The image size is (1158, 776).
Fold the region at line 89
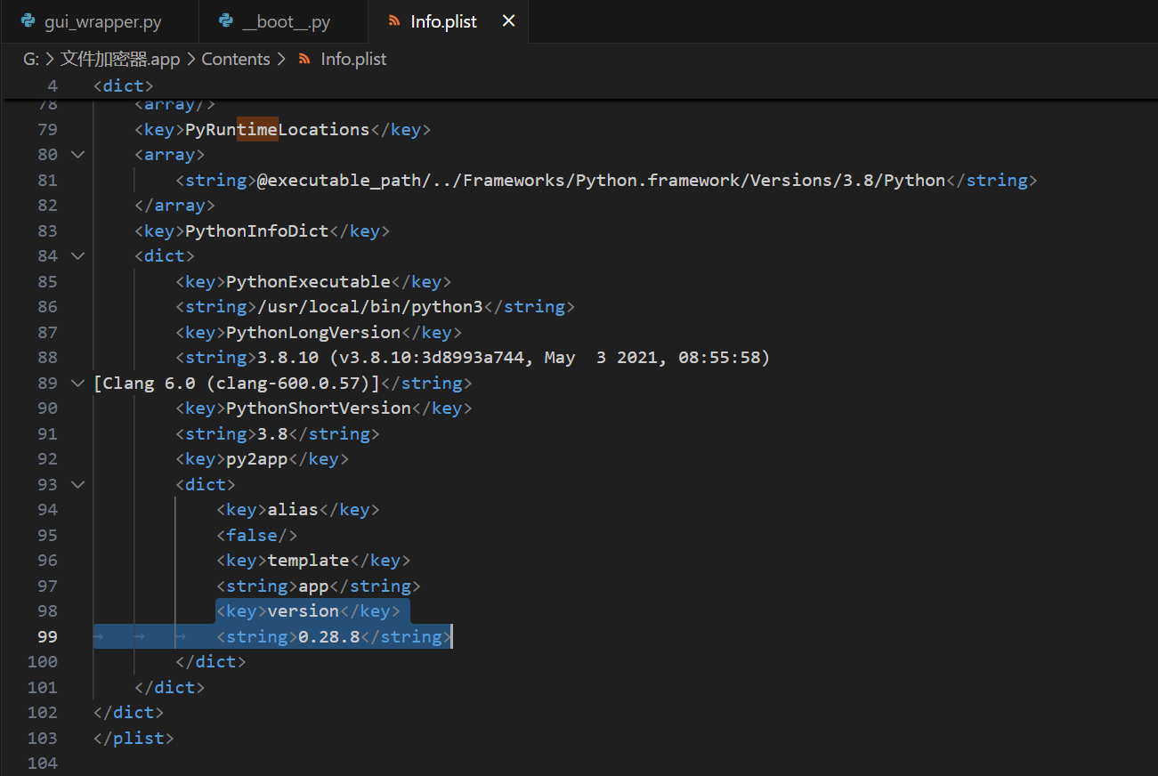coord(77,384)
